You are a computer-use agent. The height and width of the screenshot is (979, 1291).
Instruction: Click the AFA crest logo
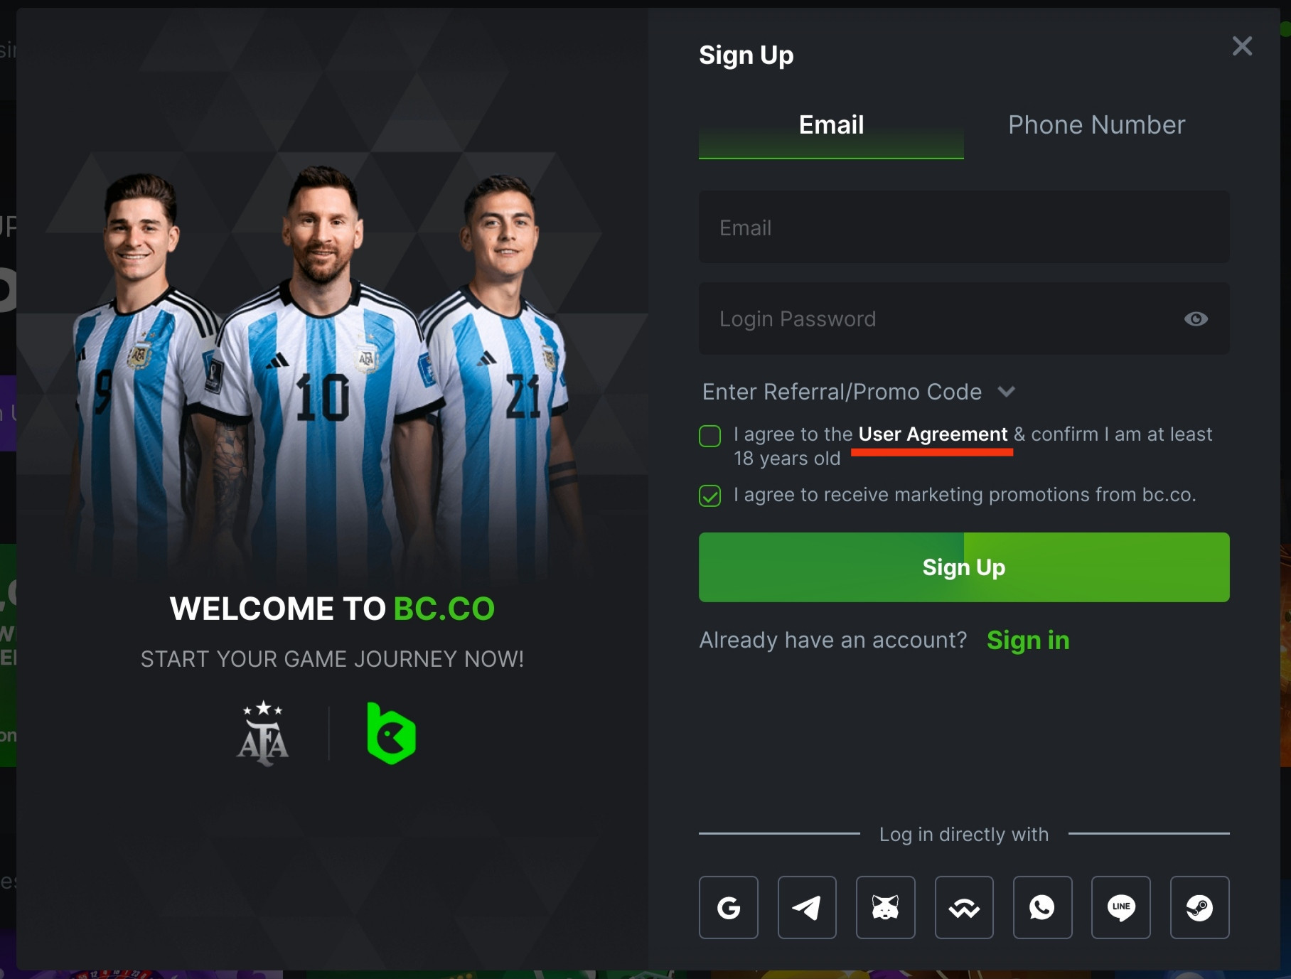tap(263, 733)
